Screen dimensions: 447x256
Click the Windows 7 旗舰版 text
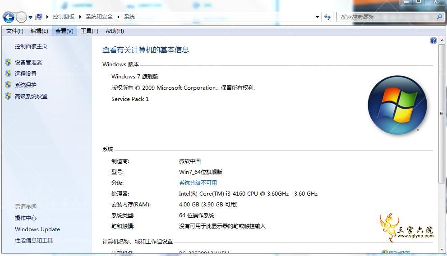pyautogui.click(x=135, y=76)
